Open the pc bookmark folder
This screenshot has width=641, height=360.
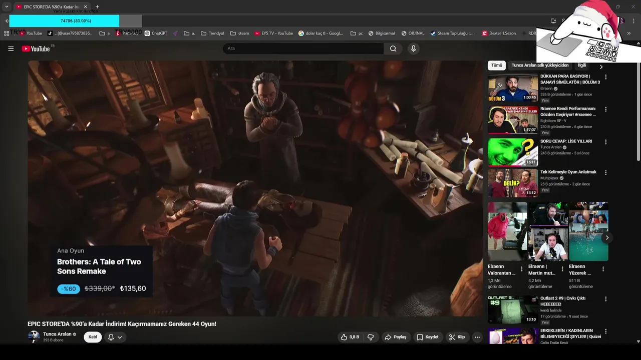(357, 33)
